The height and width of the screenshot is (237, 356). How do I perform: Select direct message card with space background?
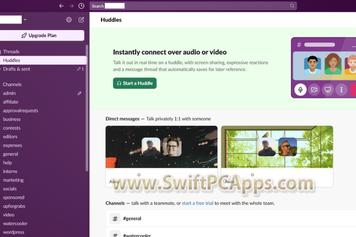click(x=161, y=157)
